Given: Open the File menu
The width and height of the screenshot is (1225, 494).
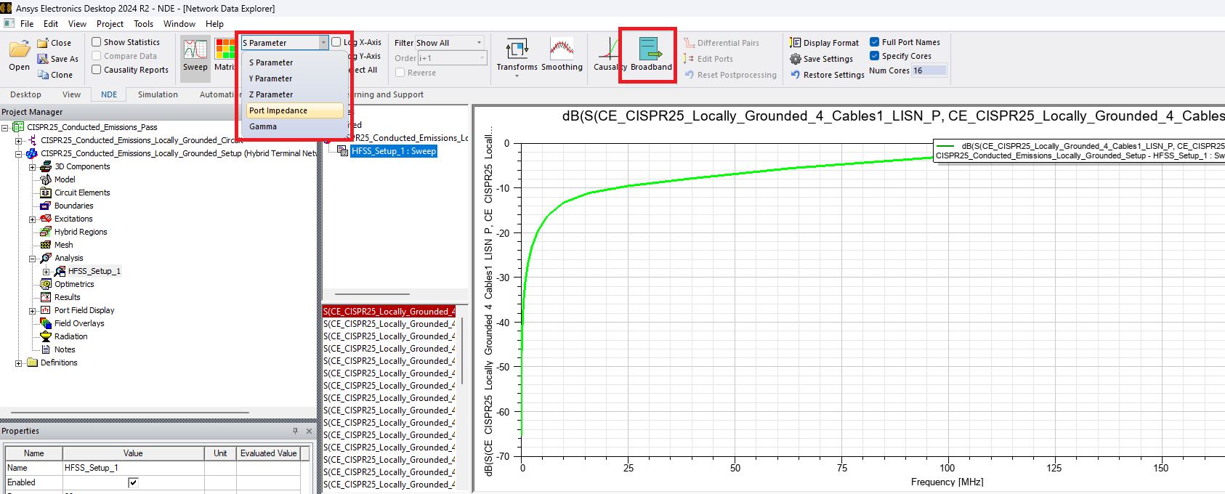Looking at the screenshot, I should point(27,24).
